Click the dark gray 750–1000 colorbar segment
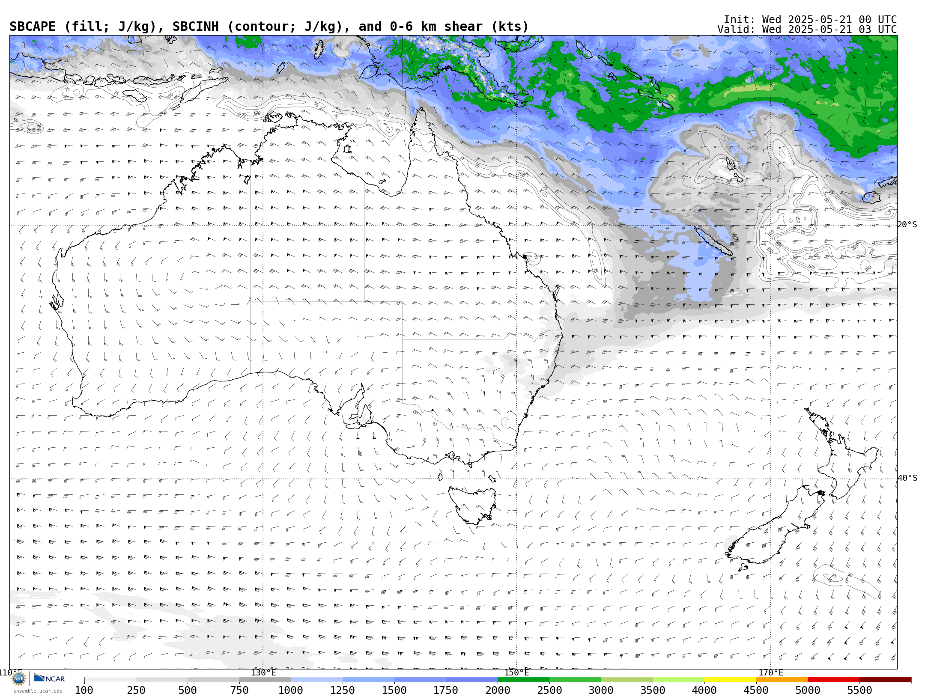The image size is (925, 696). [x=265, y=680]
